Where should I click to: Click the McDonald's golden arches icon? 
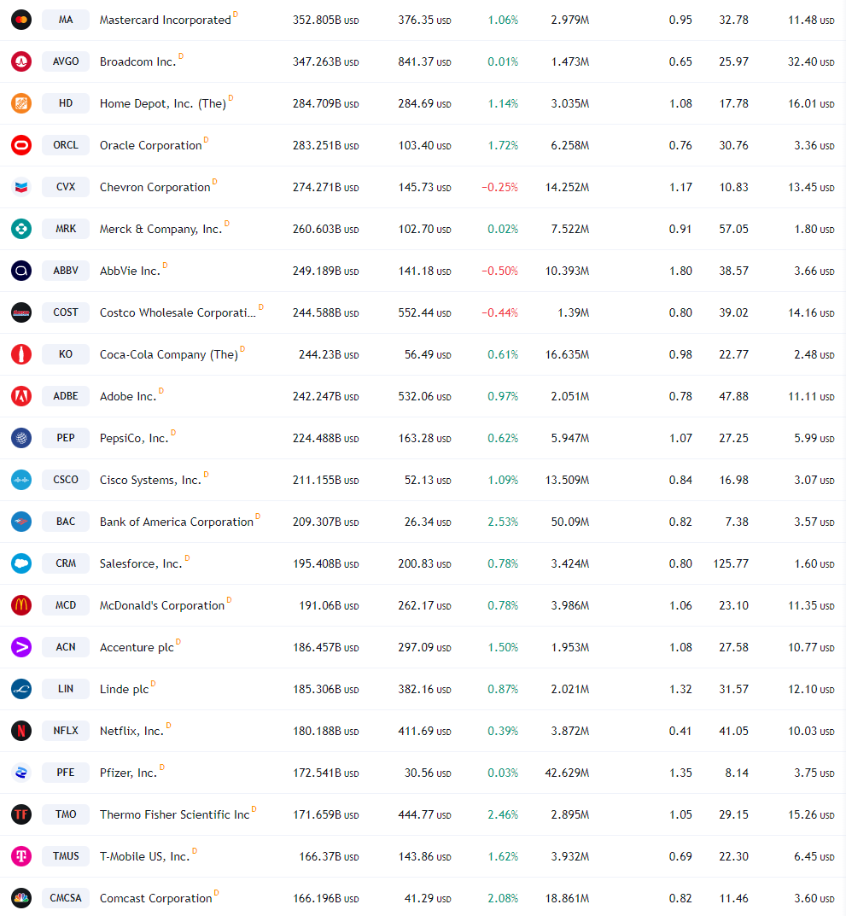point(21,605)
